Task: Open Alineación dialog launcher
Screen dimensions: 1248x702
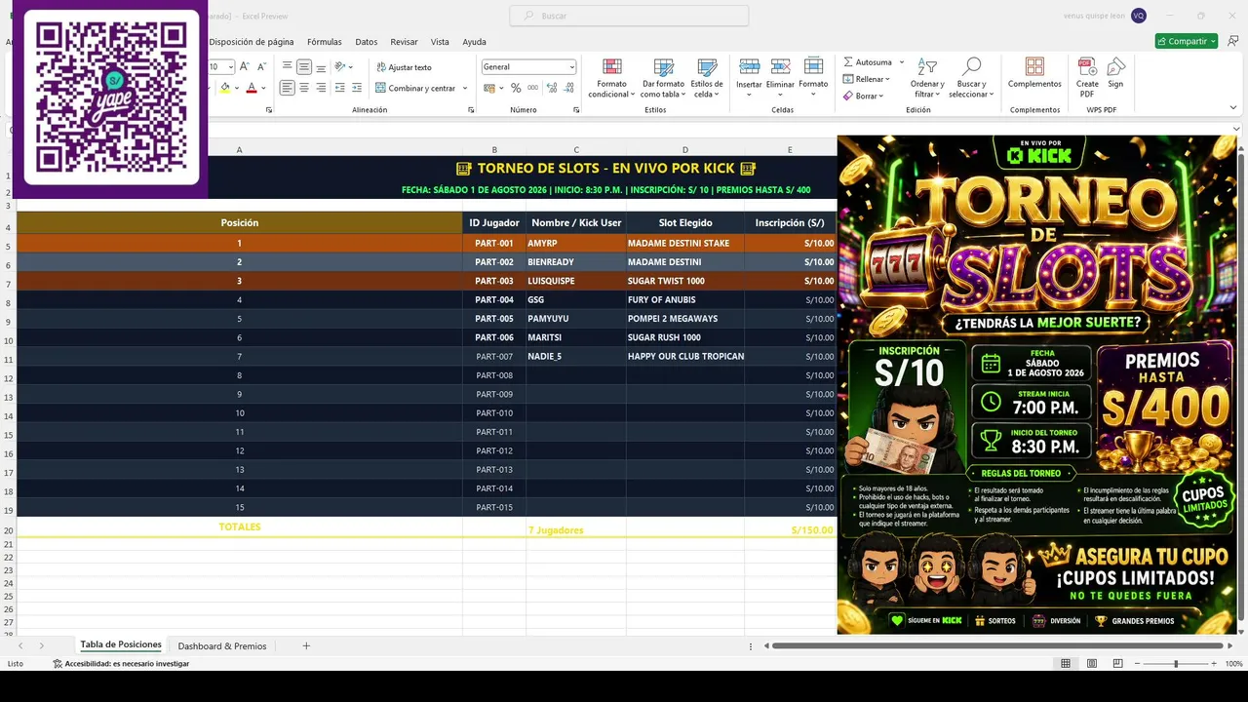Action: coord(471,110)
